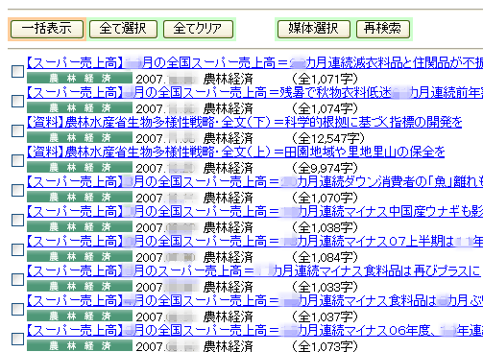Tick the checkbox for the 中国産ウナギ article
Viewport: 483px width, 352px height.
click(17, 220)
